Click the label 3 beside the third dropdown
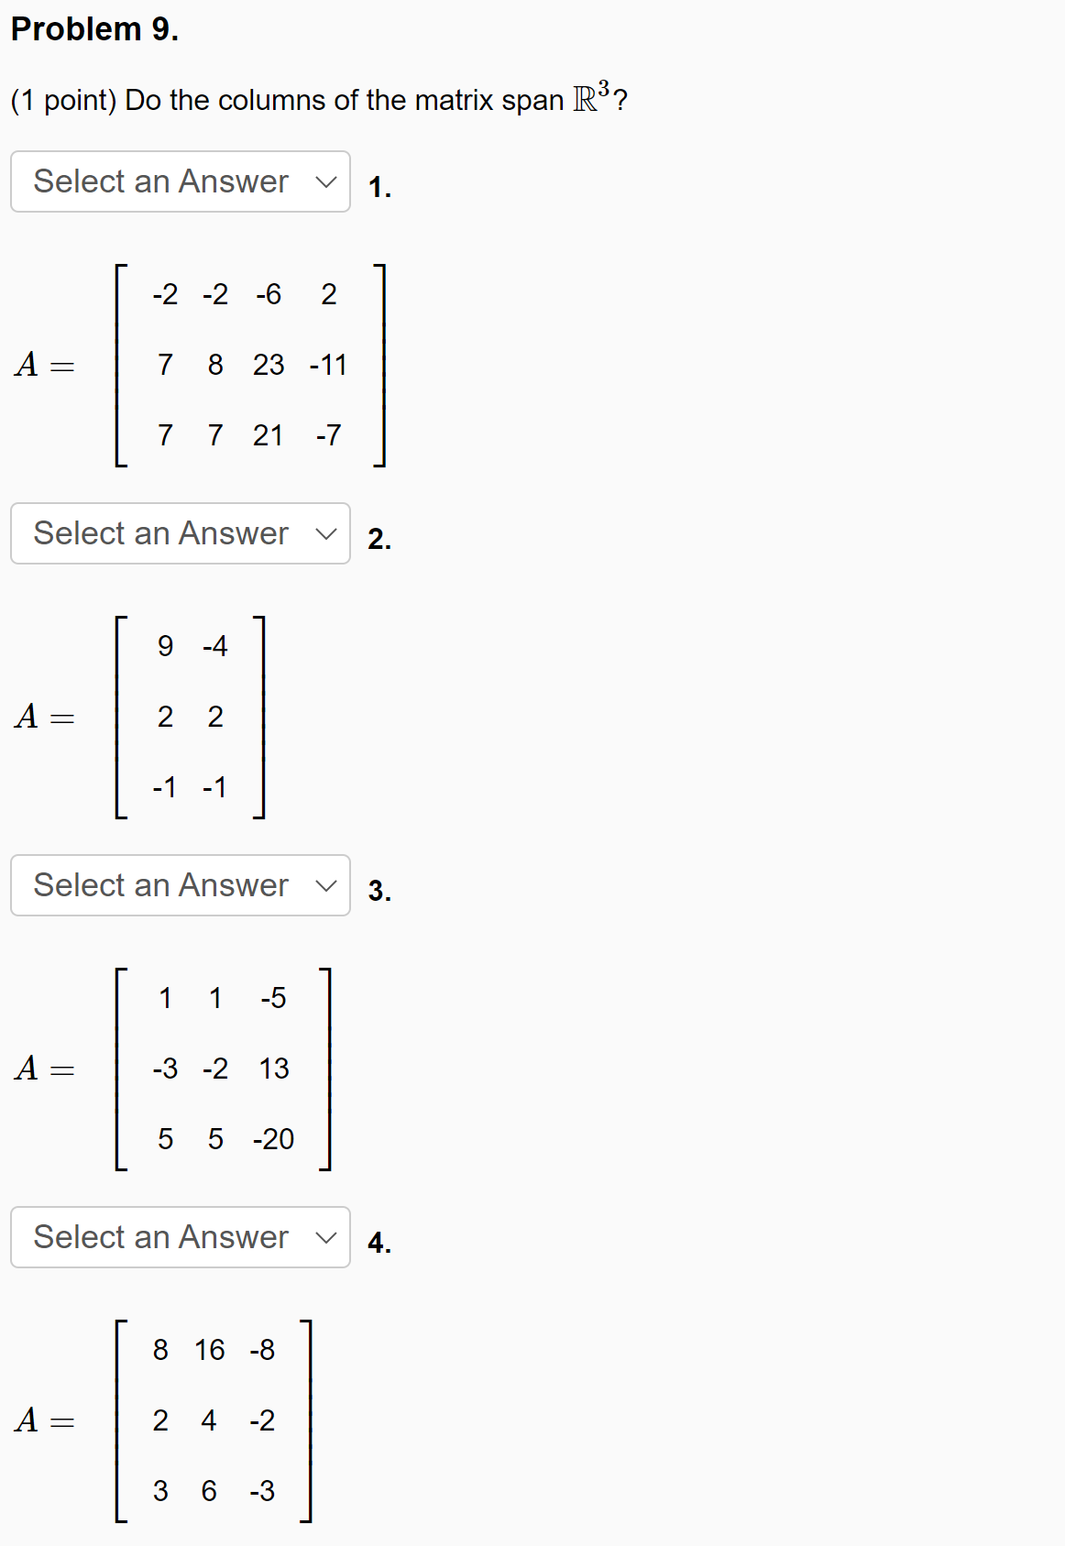This screenshot has height=1546, width=1065. [x=379, y=892]
